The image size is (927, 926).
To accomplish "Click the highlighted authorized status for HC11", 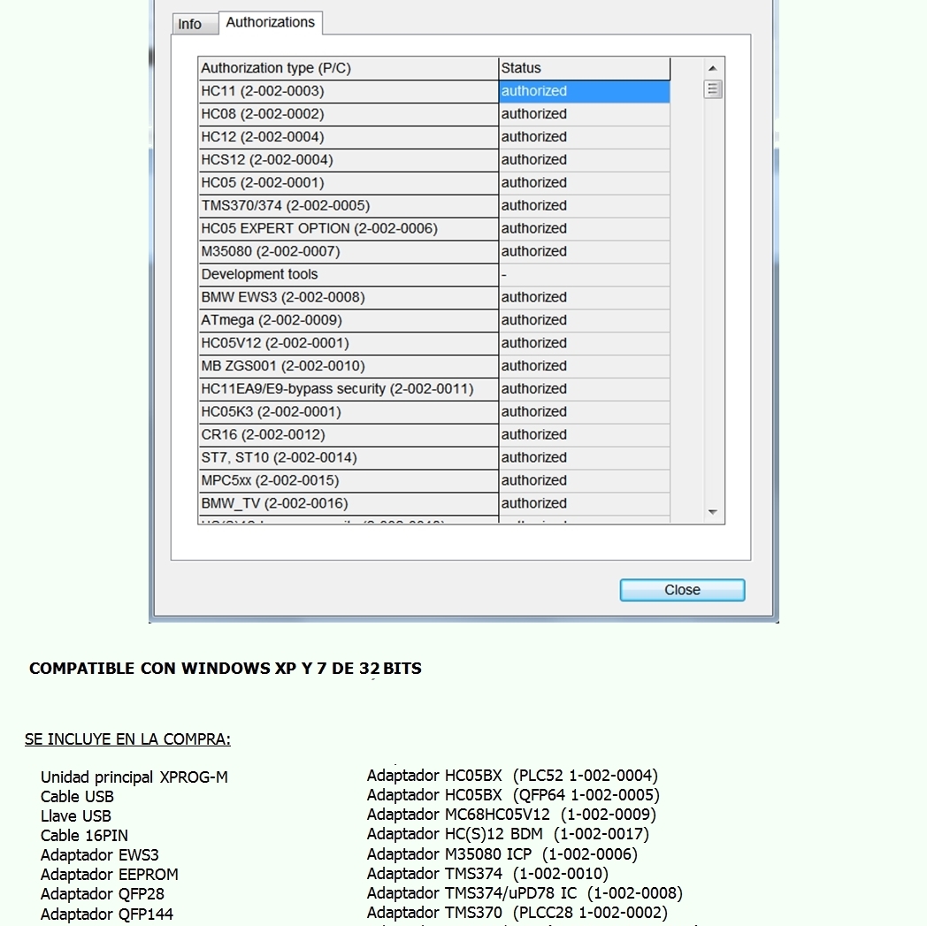I will pyautogui.click(x=584, y=91).
